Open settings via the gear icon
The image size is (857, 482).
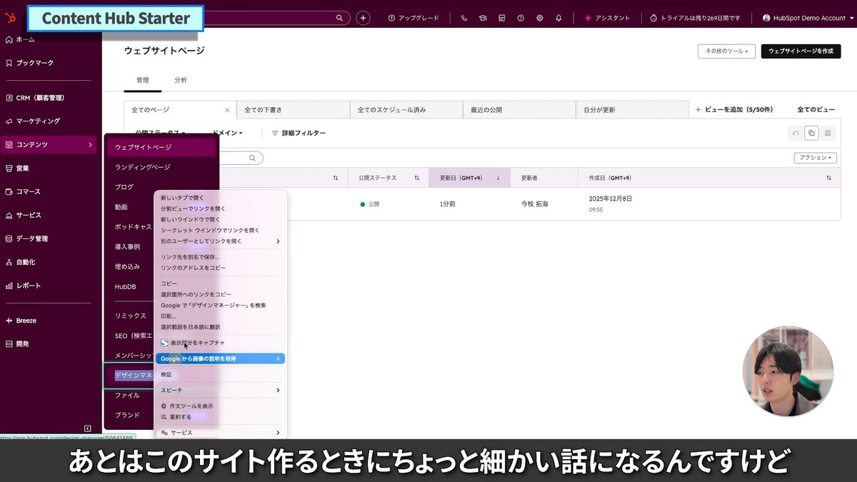coord(539,18)
